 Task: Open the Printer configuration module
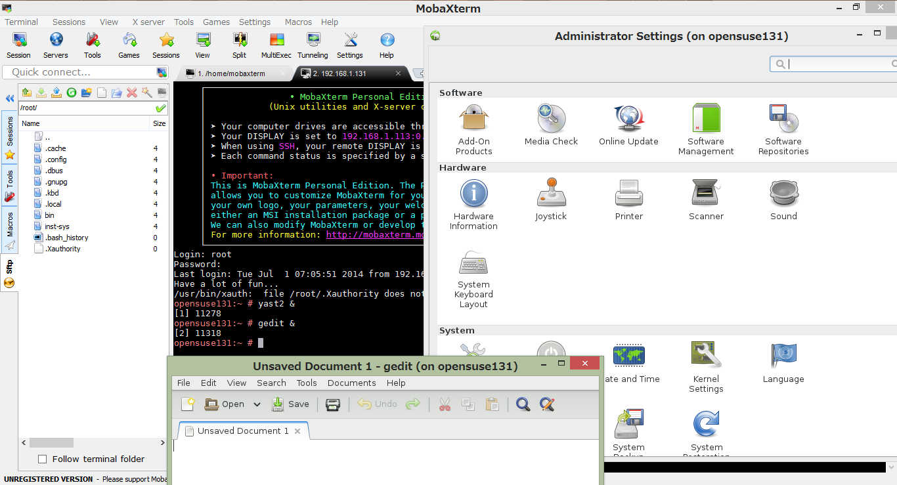(x=628, y=200)
